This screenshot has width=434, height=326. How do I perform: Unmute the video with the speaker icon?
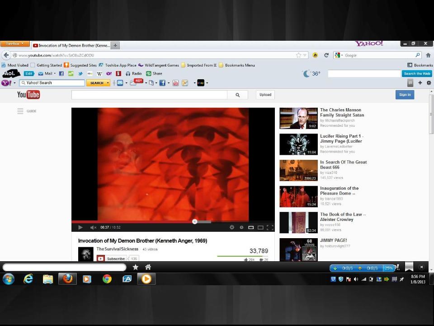tap(93, 227)
